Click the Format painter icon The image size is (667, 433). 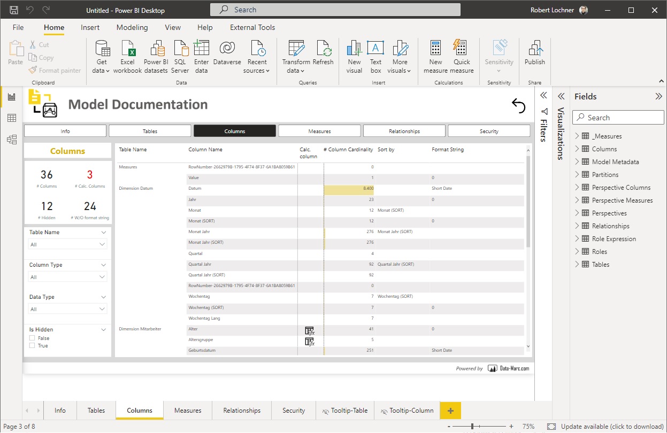[x=33, y=70]
